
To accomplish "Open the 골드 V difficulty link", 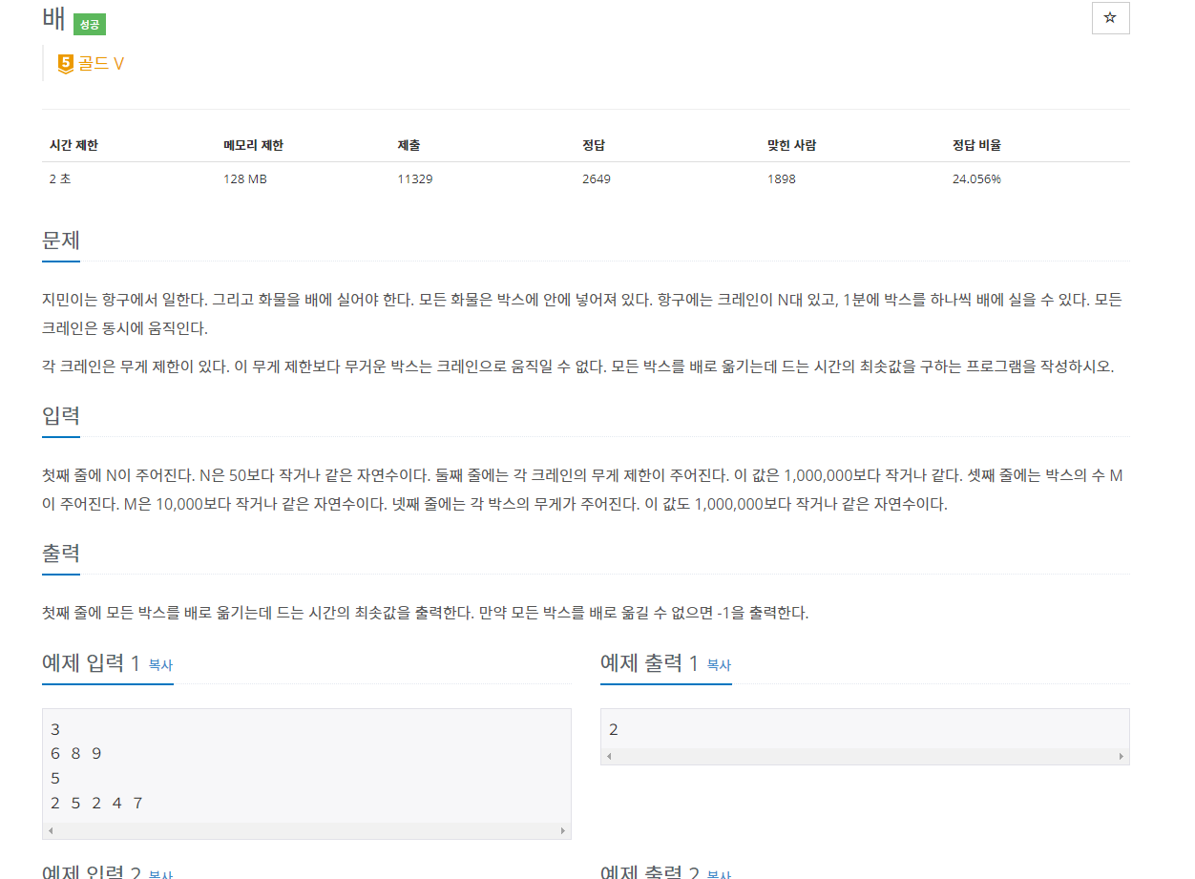I will [101, 64].
